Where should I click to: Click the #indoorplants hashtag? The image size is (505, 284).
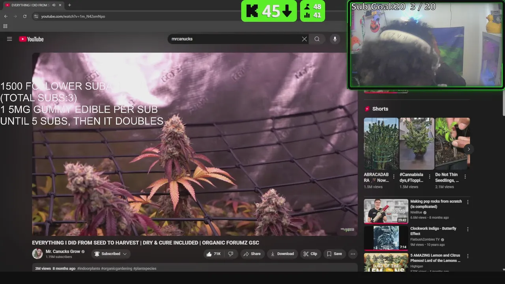(89, 269)
